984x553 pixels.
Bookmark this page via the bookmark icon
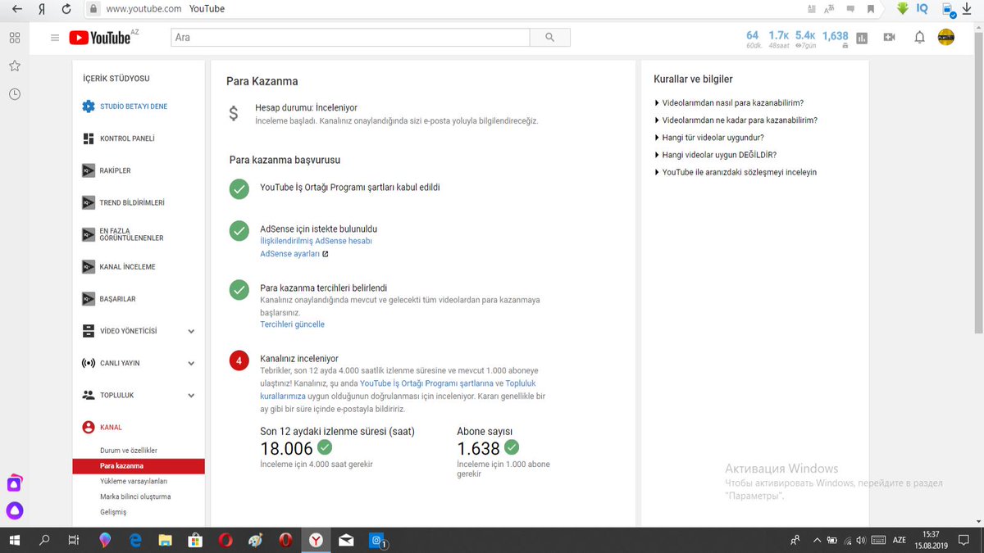click(x=871, y=9)
